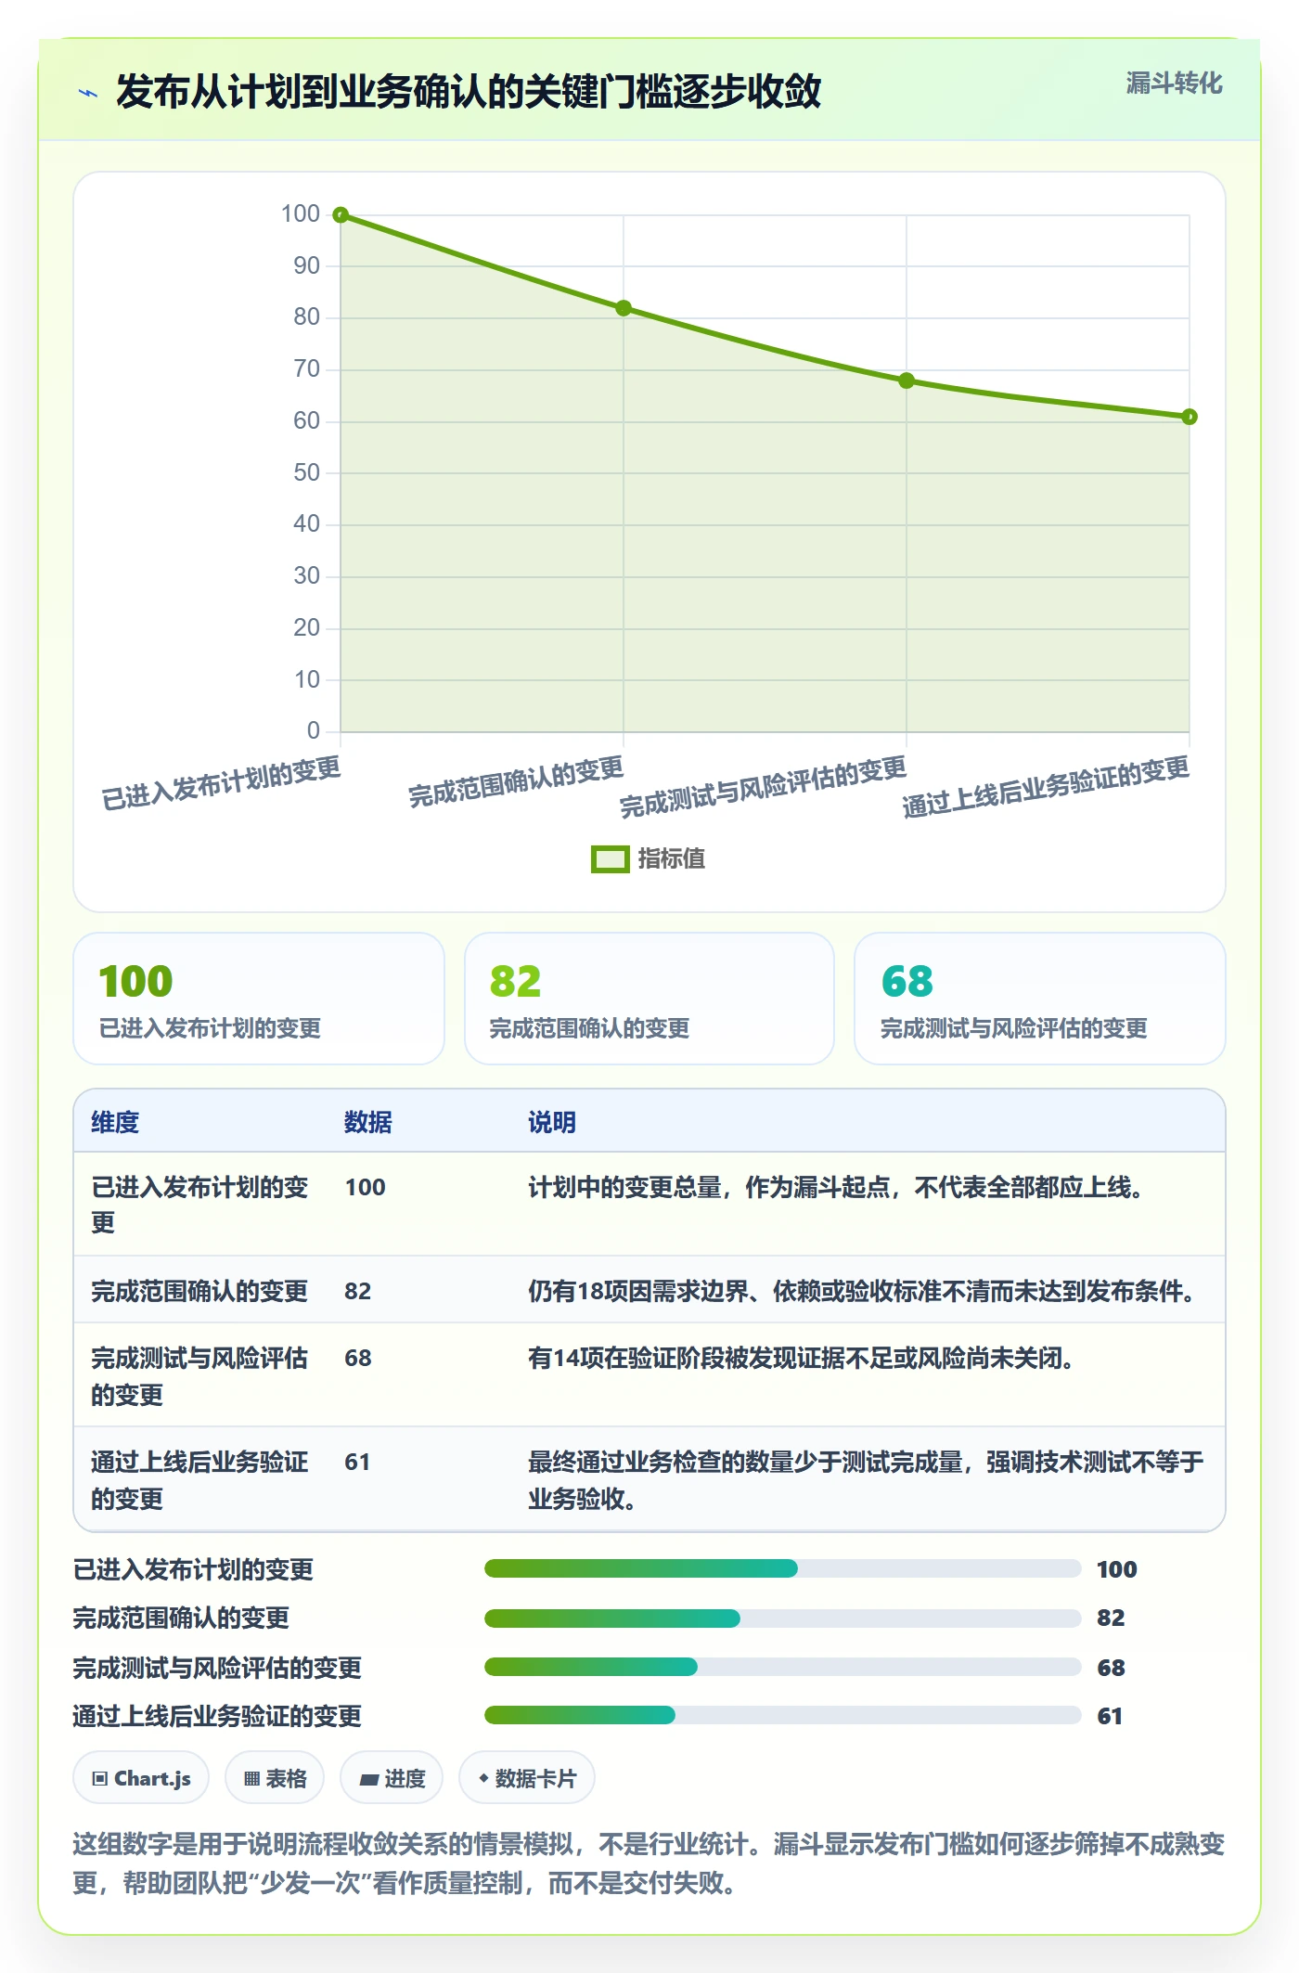This screenshot has width=1299, height=1973.
Task: Click the value 61 in the table
Action: tap(357, 1463)
